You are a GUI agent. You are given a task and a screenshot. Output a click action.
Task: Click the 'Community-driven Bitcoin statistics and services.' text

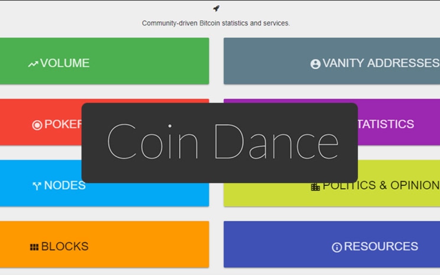(216, 23)
